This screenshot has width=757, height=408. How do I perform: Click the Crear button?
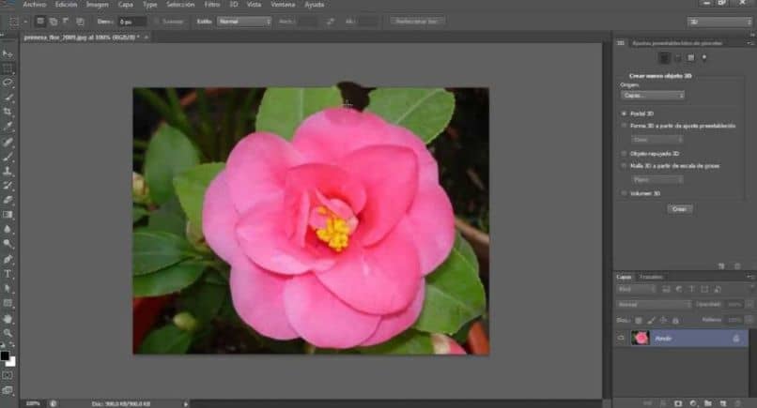(x=680, y=209)
